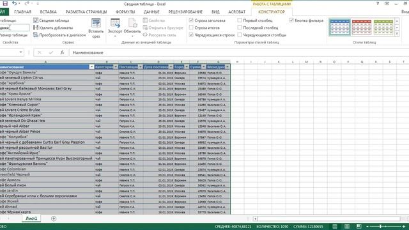Click the formula bar containing Наименование
Viewport: 409px width, 230px height.
pos(238,52)
